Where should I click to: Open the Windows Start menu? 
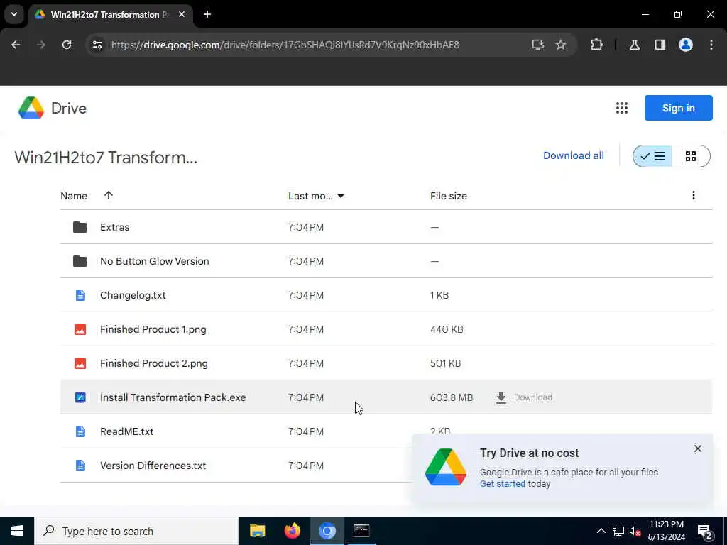pyautogui.click(x=17, y=531)
